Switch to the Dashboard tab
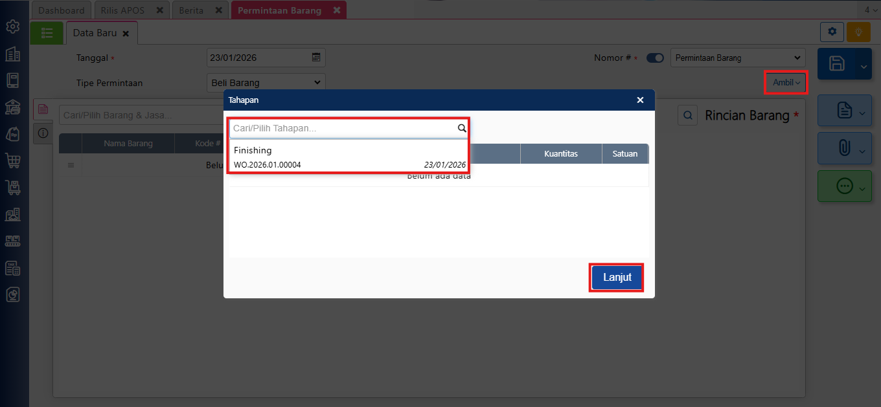The image size is (881, 407). pyautogui.click(x=62, y=10)
